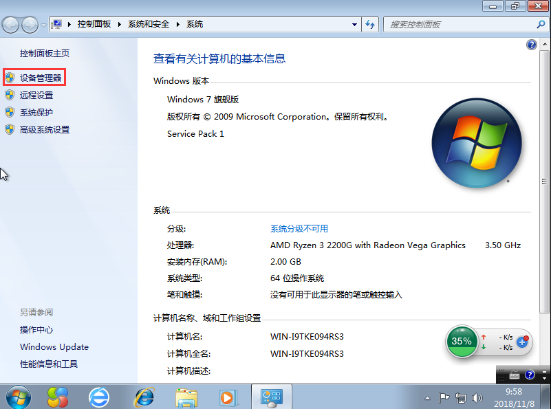Click the refresh button beside address bar
This screenshot has width=551, height=409.
(371, 25)
